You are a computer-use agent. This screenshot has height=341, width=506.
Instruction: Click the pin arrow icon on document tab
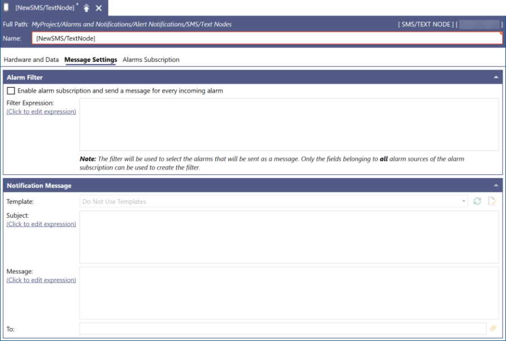87,8
